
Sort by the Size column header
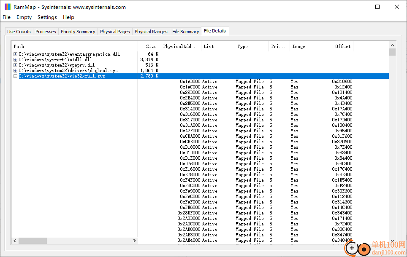(x=149, y=46)
